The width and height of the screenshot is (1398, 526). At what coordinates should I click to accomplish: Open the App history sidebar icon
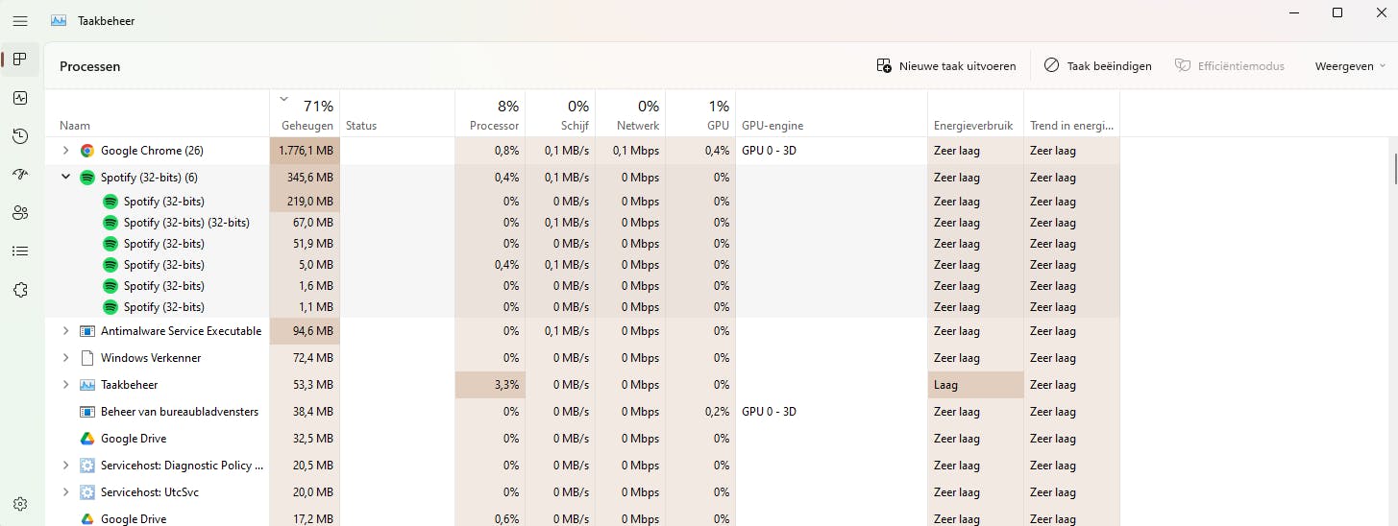click(x=20, y=136)
